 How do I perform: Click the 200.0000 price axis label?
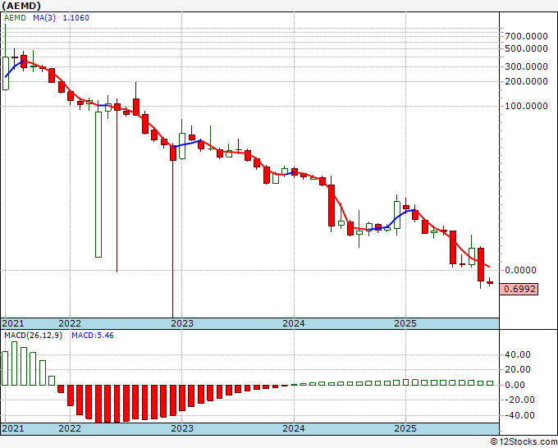pos(526,81)
